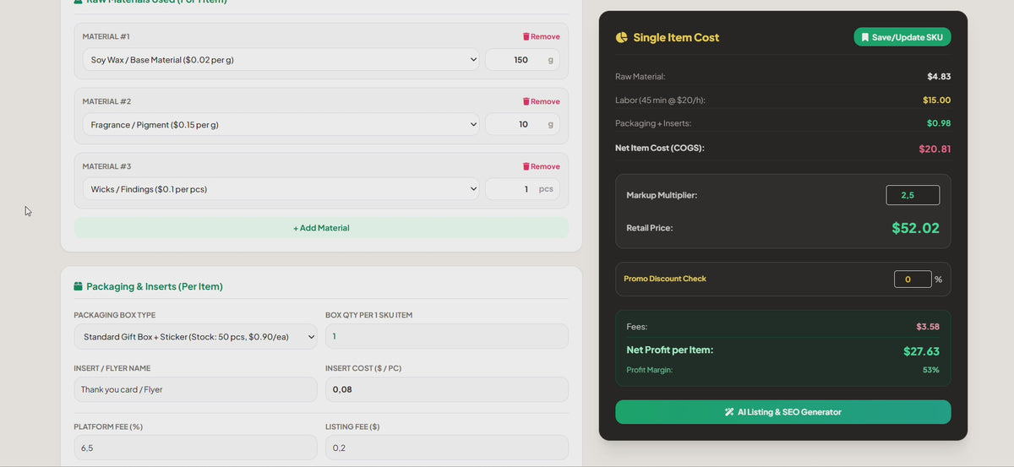Click the Promo Discount Check percentage field
1014x467 pixels.
point(913,279)
